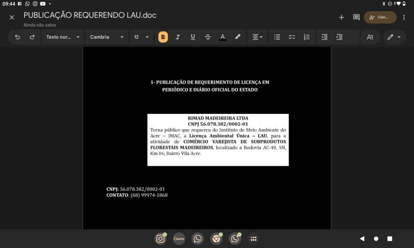Undo the last edit
This screenshot has width=414, height=248.
click(x=17, y=37)
